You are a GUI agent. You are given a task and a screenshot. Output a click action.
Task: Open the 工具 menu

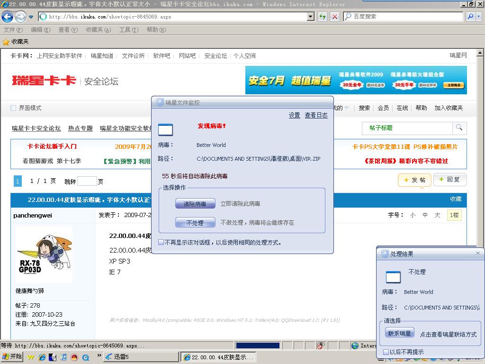pos(129,30)
